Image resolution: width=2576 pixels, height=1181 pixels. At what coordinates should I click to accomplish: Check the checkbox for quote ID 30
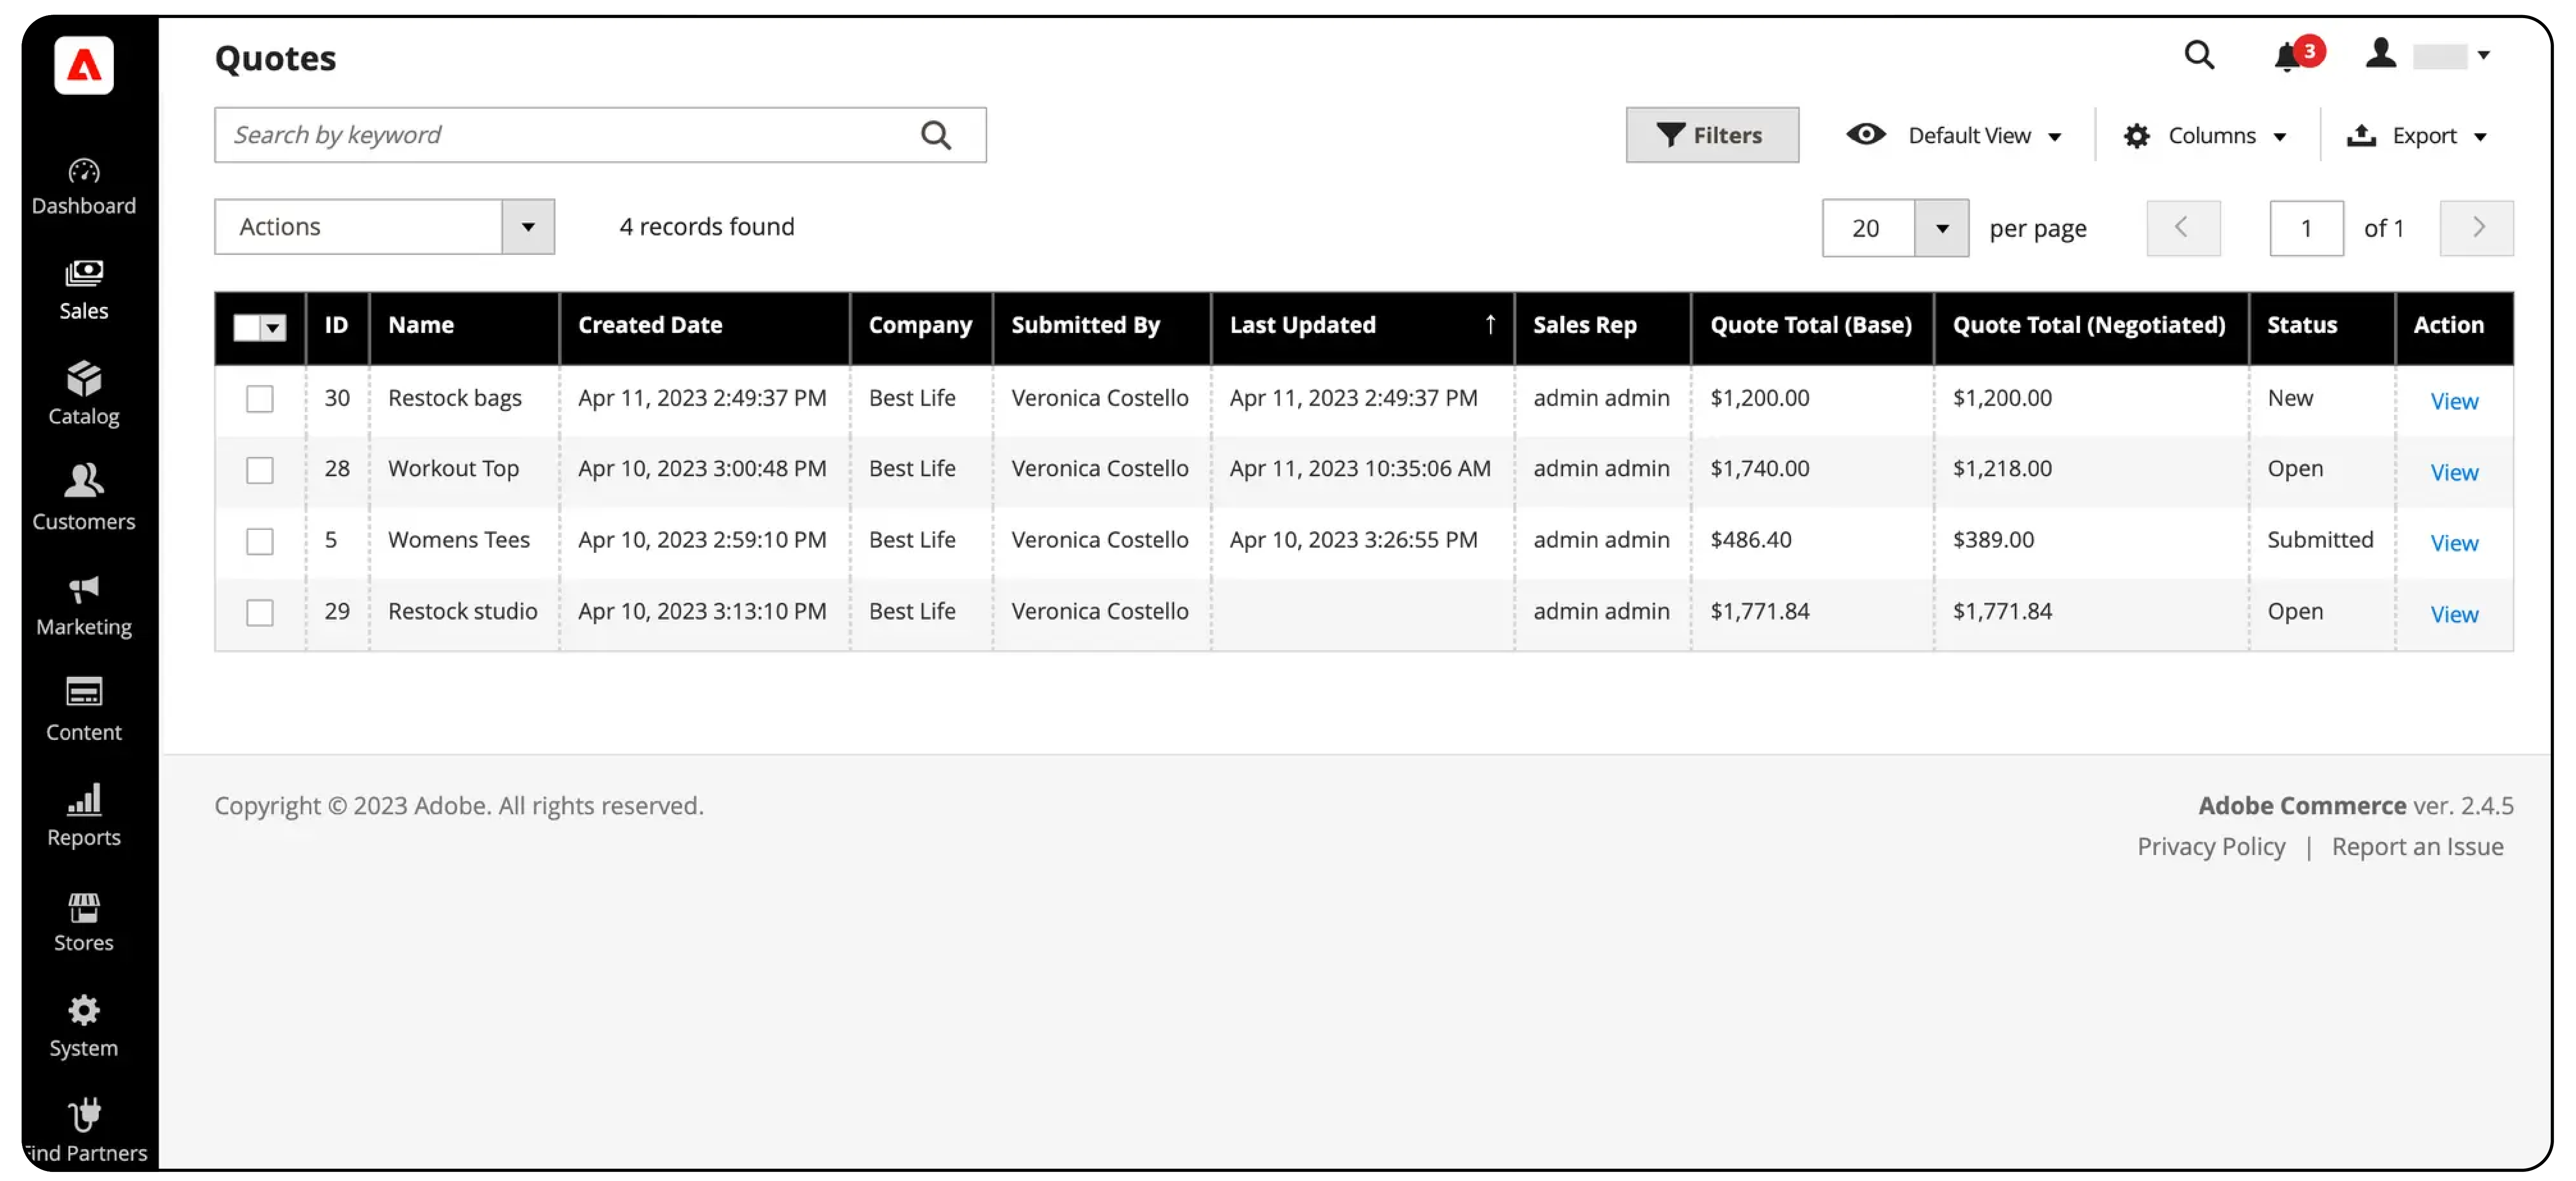point(260,398)
